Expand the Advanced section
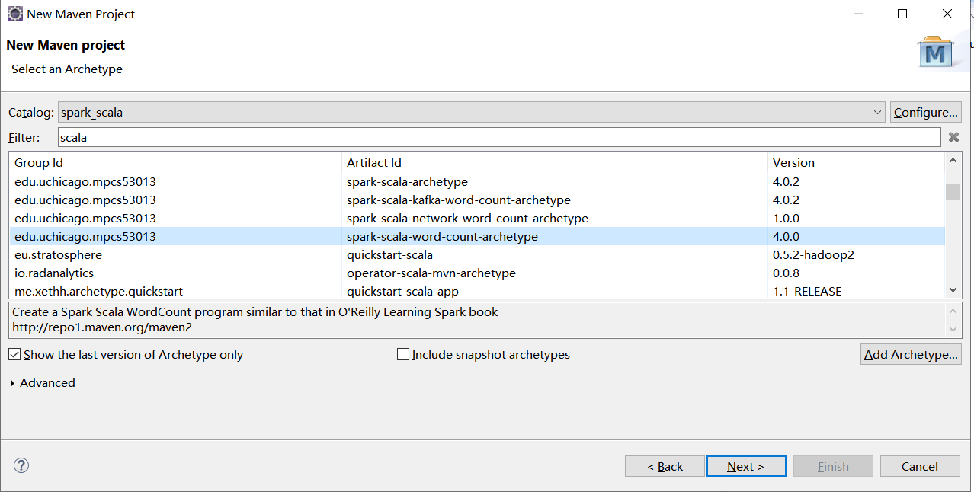The width and height of the screenshot is (974, 492). coord(43,382)
